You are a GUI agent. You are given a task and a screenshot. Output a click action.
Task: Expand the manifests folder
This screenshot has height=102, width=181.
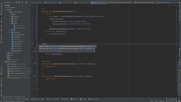pos(6,8)
